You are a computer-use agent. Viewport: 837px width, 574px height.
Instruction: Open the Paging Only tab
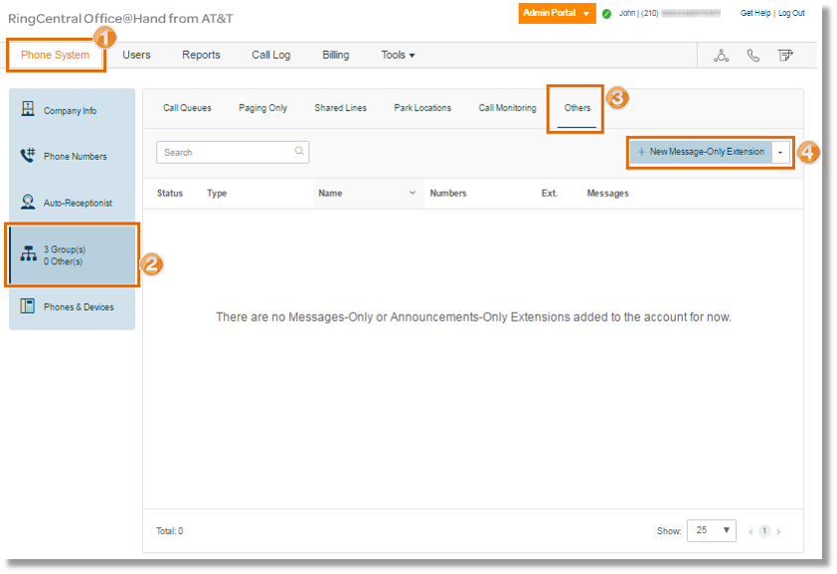click(262, 107)
